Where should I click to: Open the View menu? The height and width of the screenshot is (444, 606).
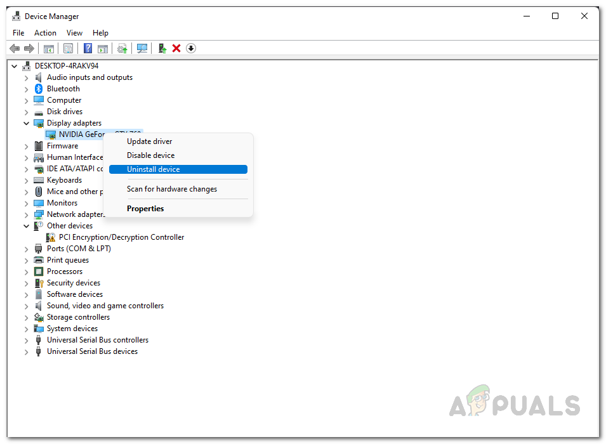(74, 33)
